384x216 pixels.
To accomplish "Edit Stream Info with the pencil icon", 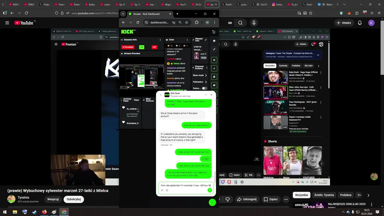I will point(206,40).
